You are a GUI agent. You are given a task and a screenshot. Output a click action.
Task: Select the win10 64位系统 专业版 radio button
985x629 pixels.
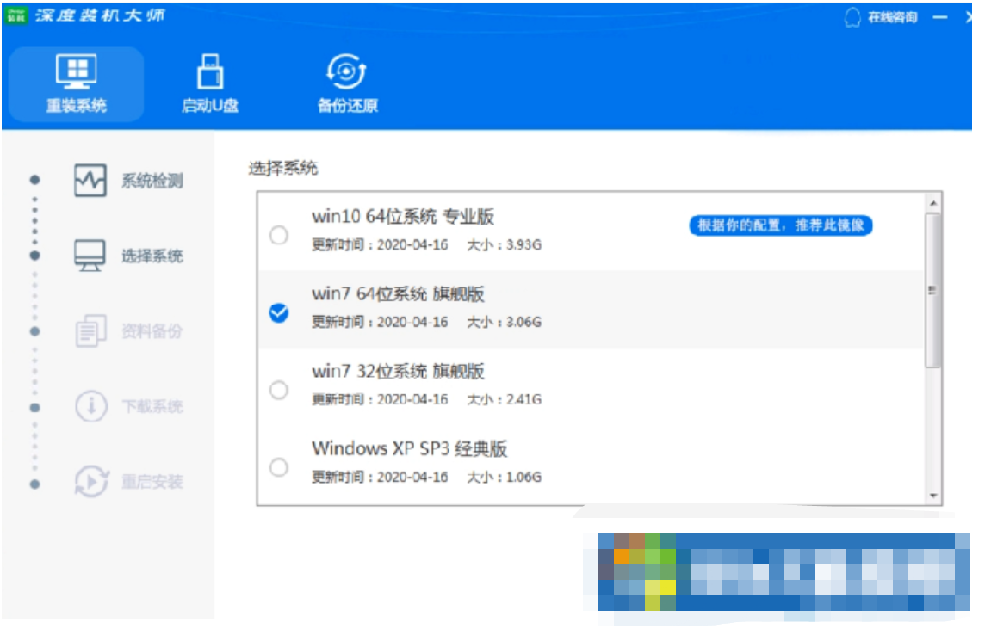[x=279, y=235]
